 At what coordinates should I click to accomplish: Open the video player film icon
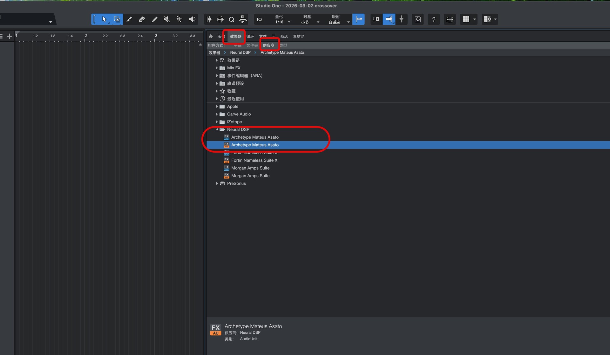click(450, 19)
